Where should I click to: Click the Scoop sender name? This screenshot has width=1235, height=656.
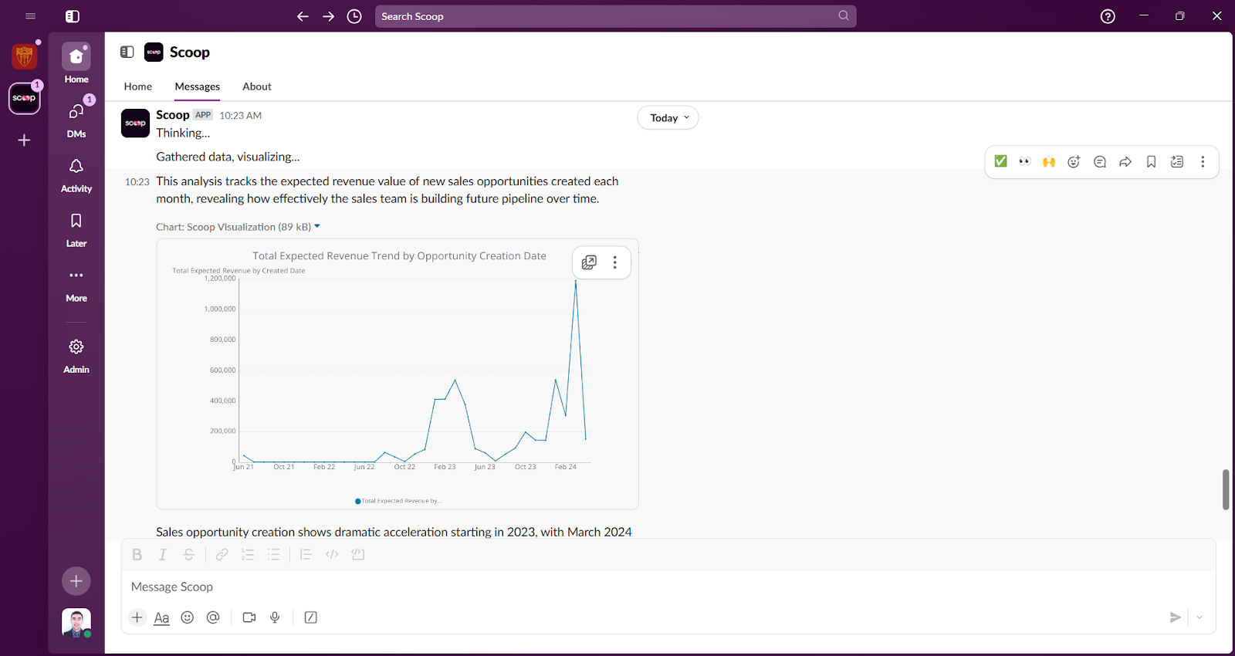(173, 114)
